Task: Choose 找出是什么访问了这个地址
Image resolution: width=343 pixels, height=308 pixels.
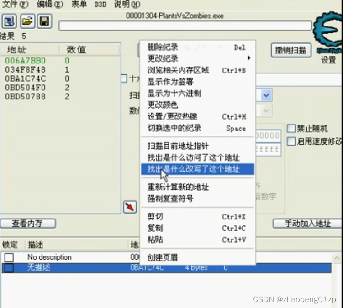Action: coord(198,157)
